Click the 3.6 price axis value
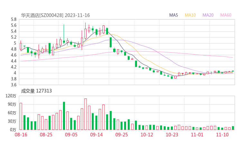The height and width of the screenshot is (142, 238). [x=14, y=85]
